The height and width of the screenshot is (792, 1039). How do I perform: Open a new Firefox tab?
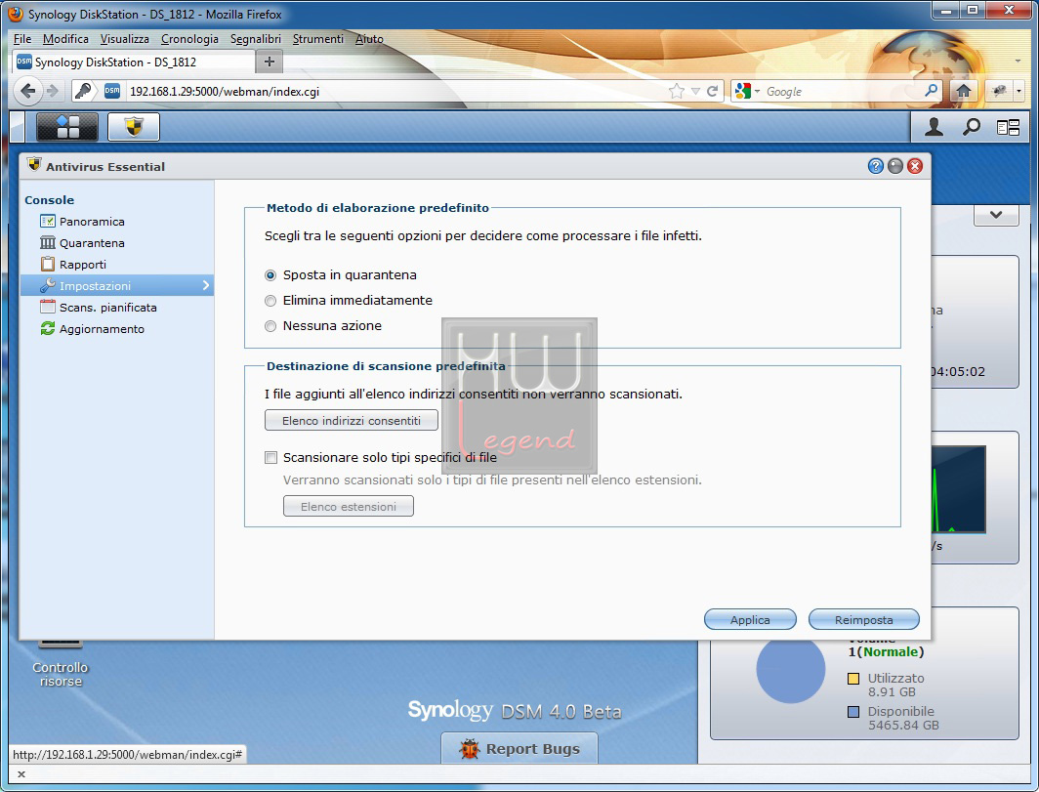click(x=270, y=62)
